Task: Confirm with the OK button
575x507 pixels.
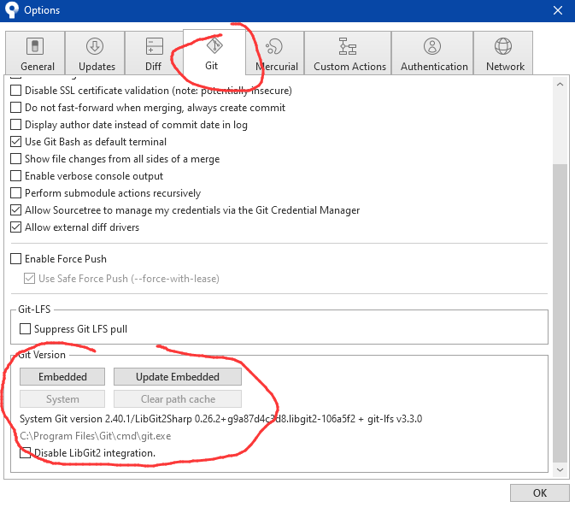Action: point(540,492)
